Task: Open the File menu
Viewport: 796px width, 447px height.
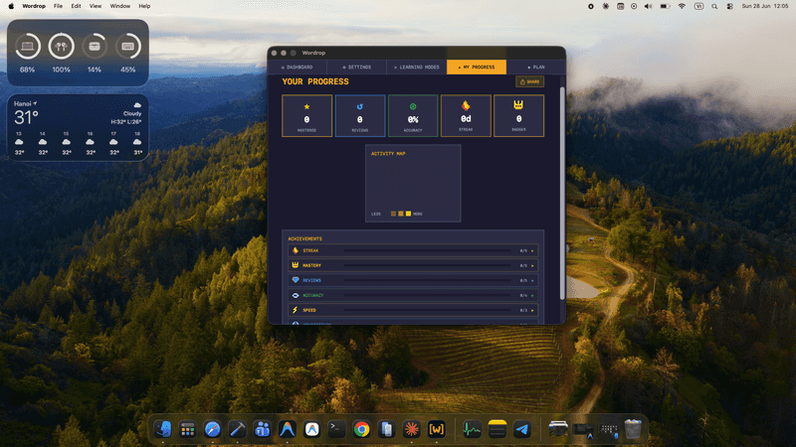Action: coord(59,6)
